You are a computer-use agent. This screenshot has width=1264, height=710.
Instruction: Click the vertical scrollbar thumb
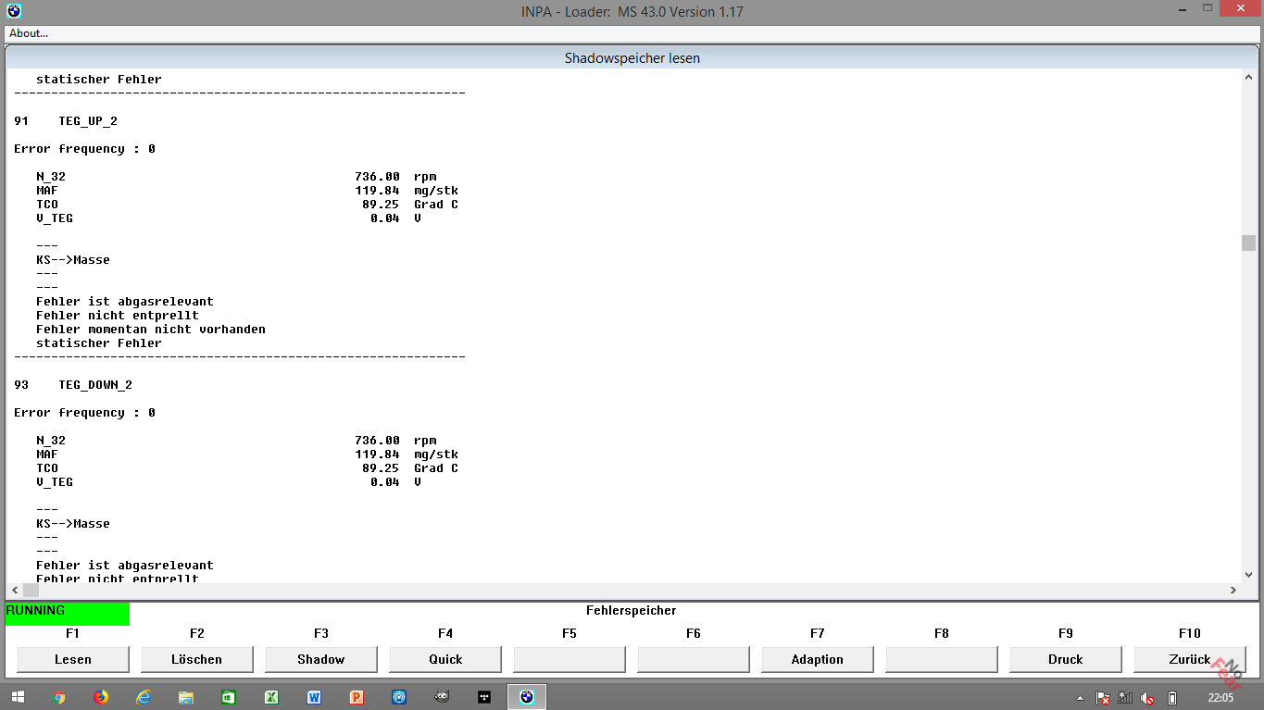(1248, 243)
